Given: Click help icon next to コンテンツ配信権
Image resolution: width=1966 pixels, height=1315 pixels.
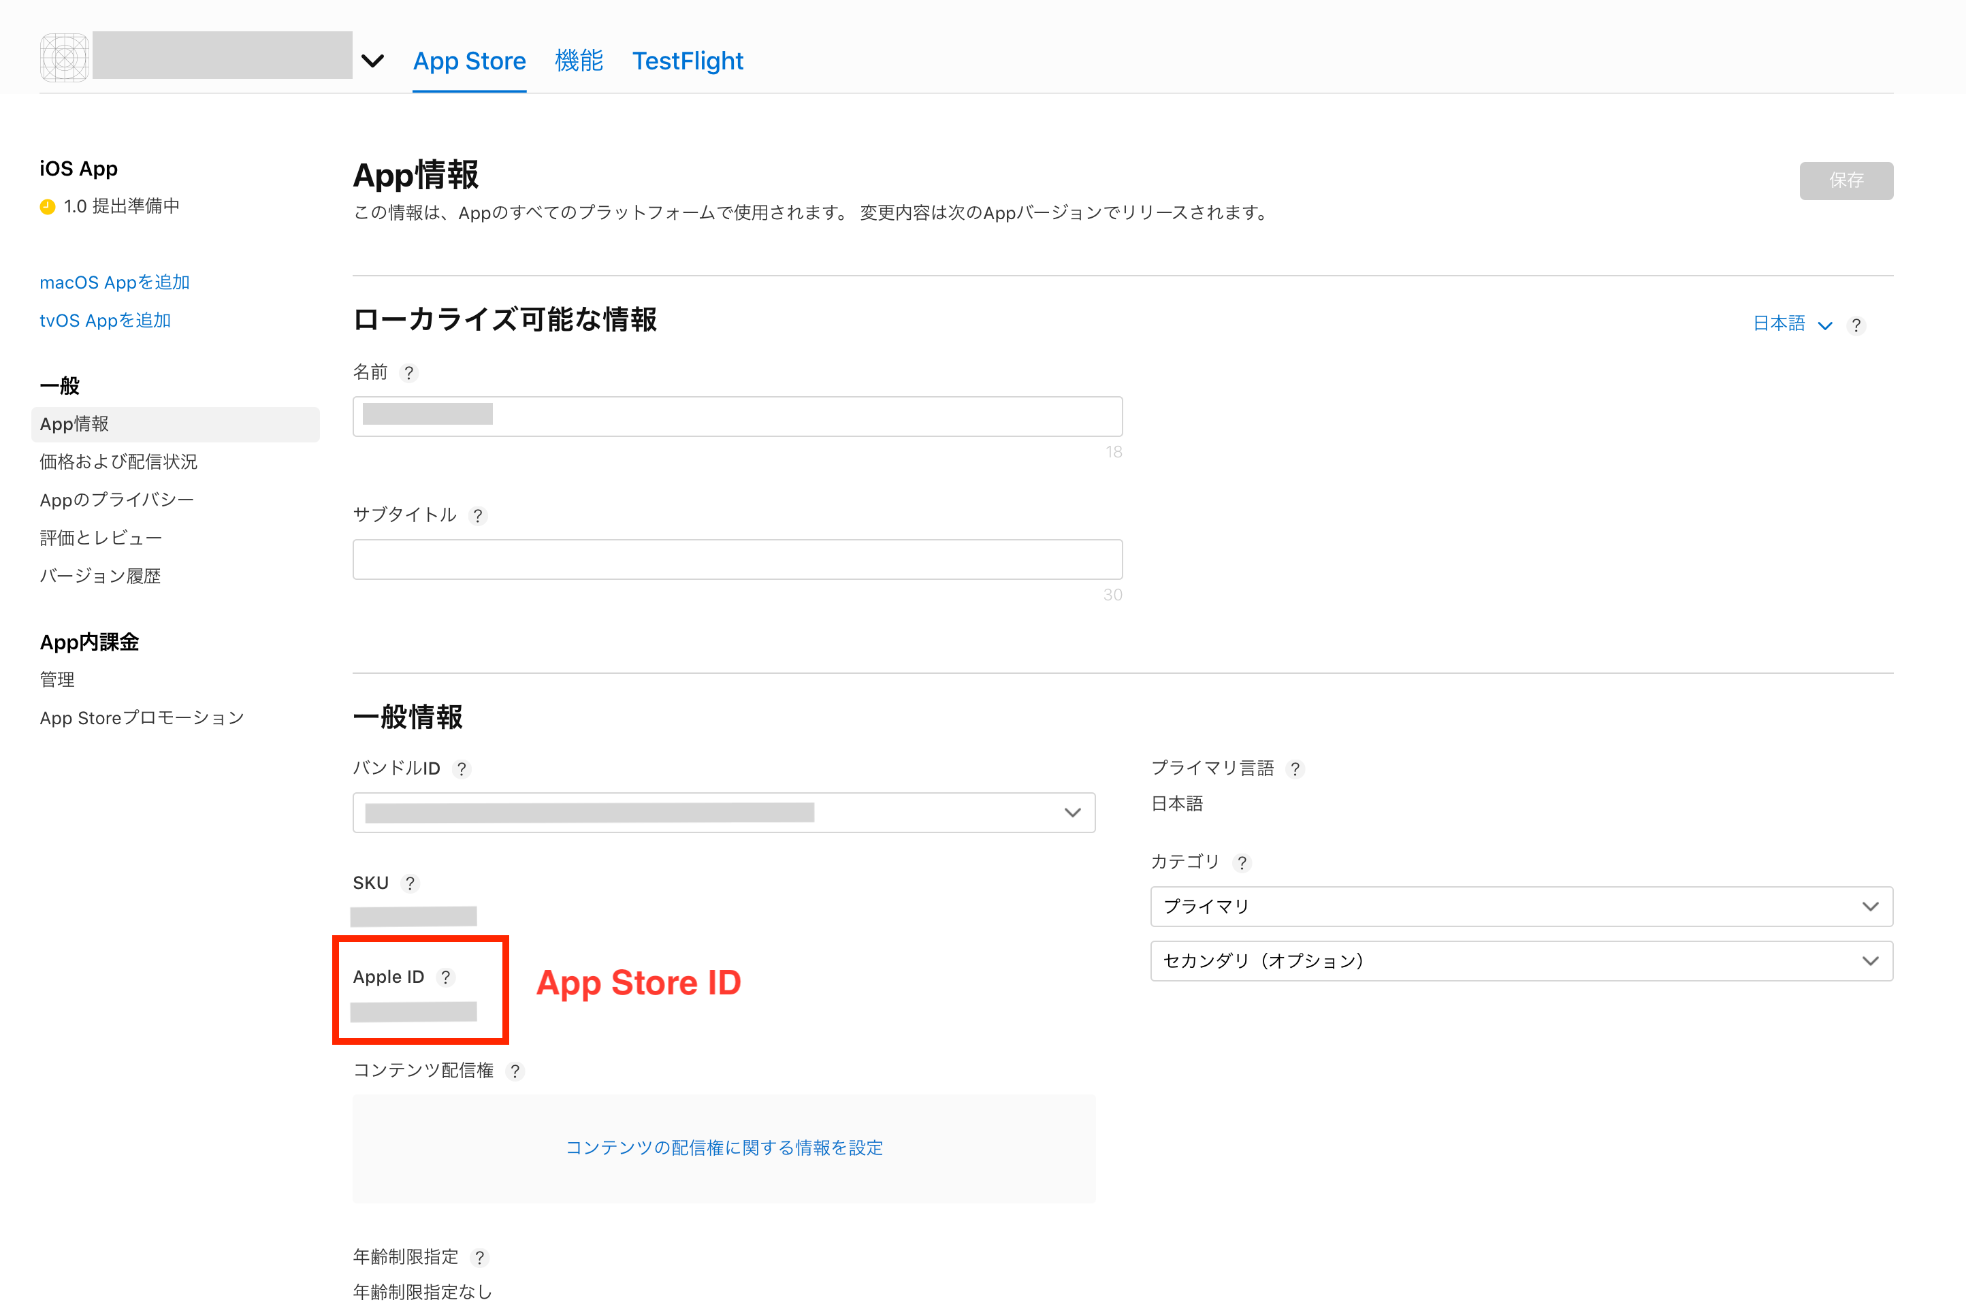Looking at the screenshot, I should pos(515,1071).
